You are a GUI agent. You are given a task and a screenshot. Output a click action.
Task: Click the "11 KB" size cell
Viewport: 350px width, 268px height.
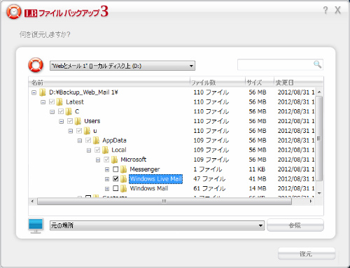[257, 169]
